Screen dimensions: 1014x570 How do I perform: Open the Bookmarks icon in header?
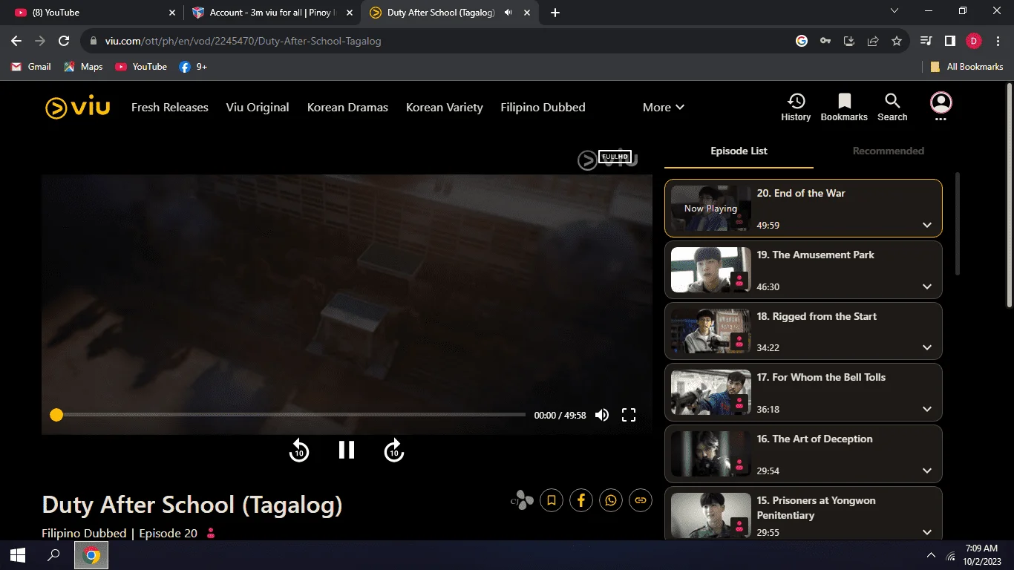pyautogui.click(x=844, y=107)
